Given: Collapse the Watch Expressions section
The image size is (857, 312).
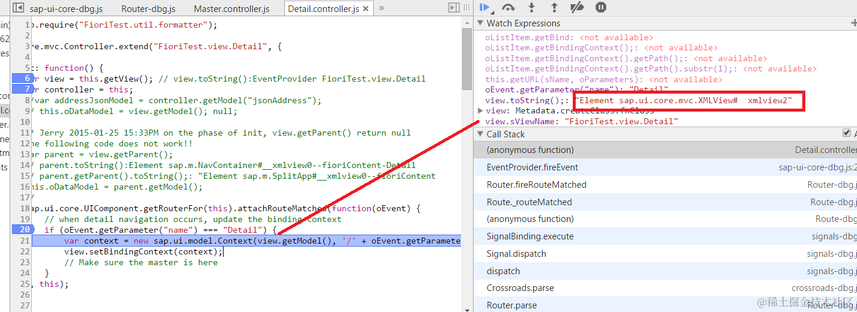Looking at the screenshot, I should click(x=480, y=23).
